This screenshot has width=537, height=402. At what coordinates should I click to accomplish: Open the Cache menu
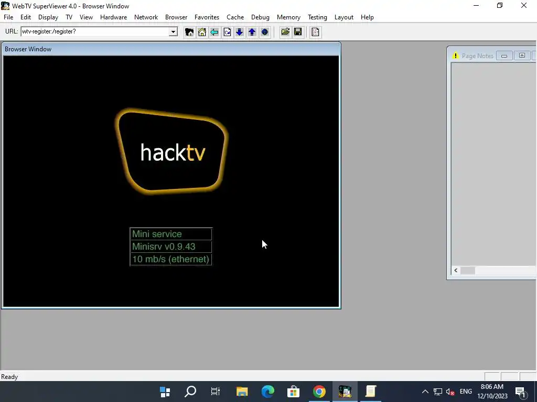pos(235,17)
